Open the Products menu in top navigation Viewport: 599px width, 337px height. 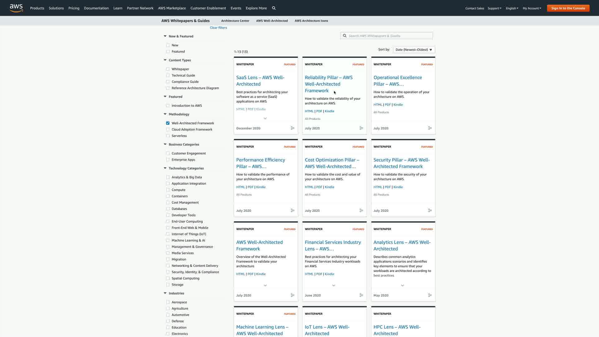click(37, 8)
